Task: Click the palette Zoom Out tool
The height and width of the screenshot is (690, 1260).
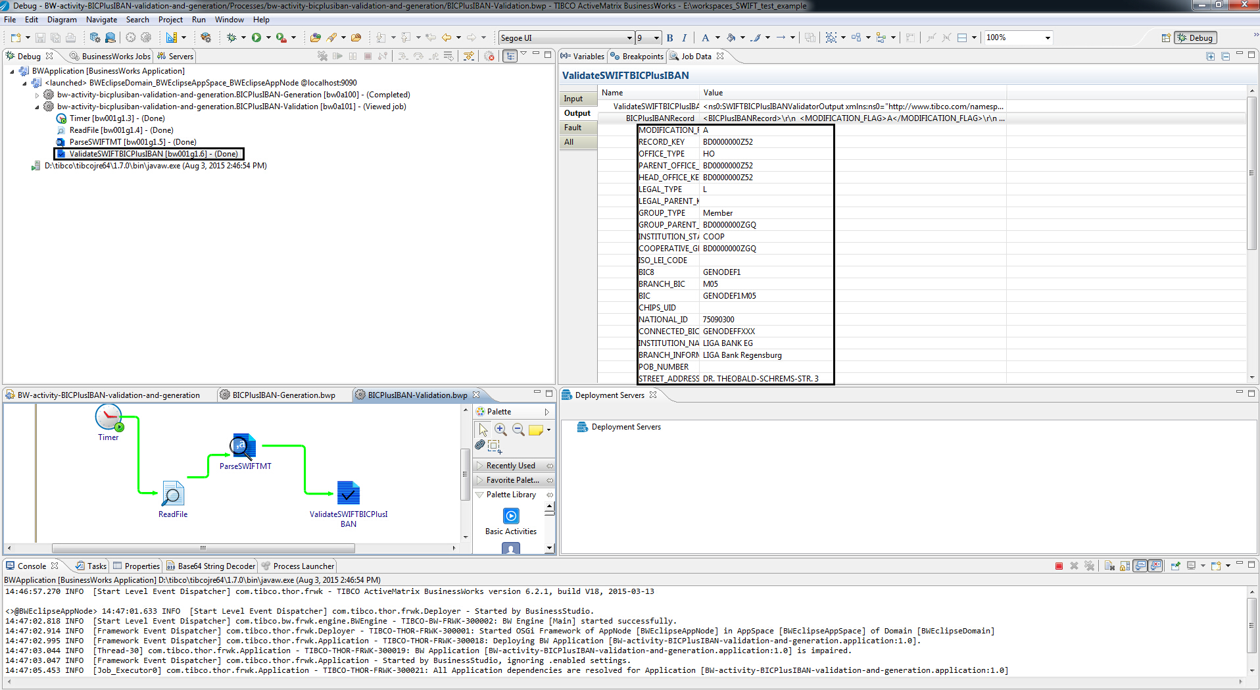Action: click(x=518, y=430)
